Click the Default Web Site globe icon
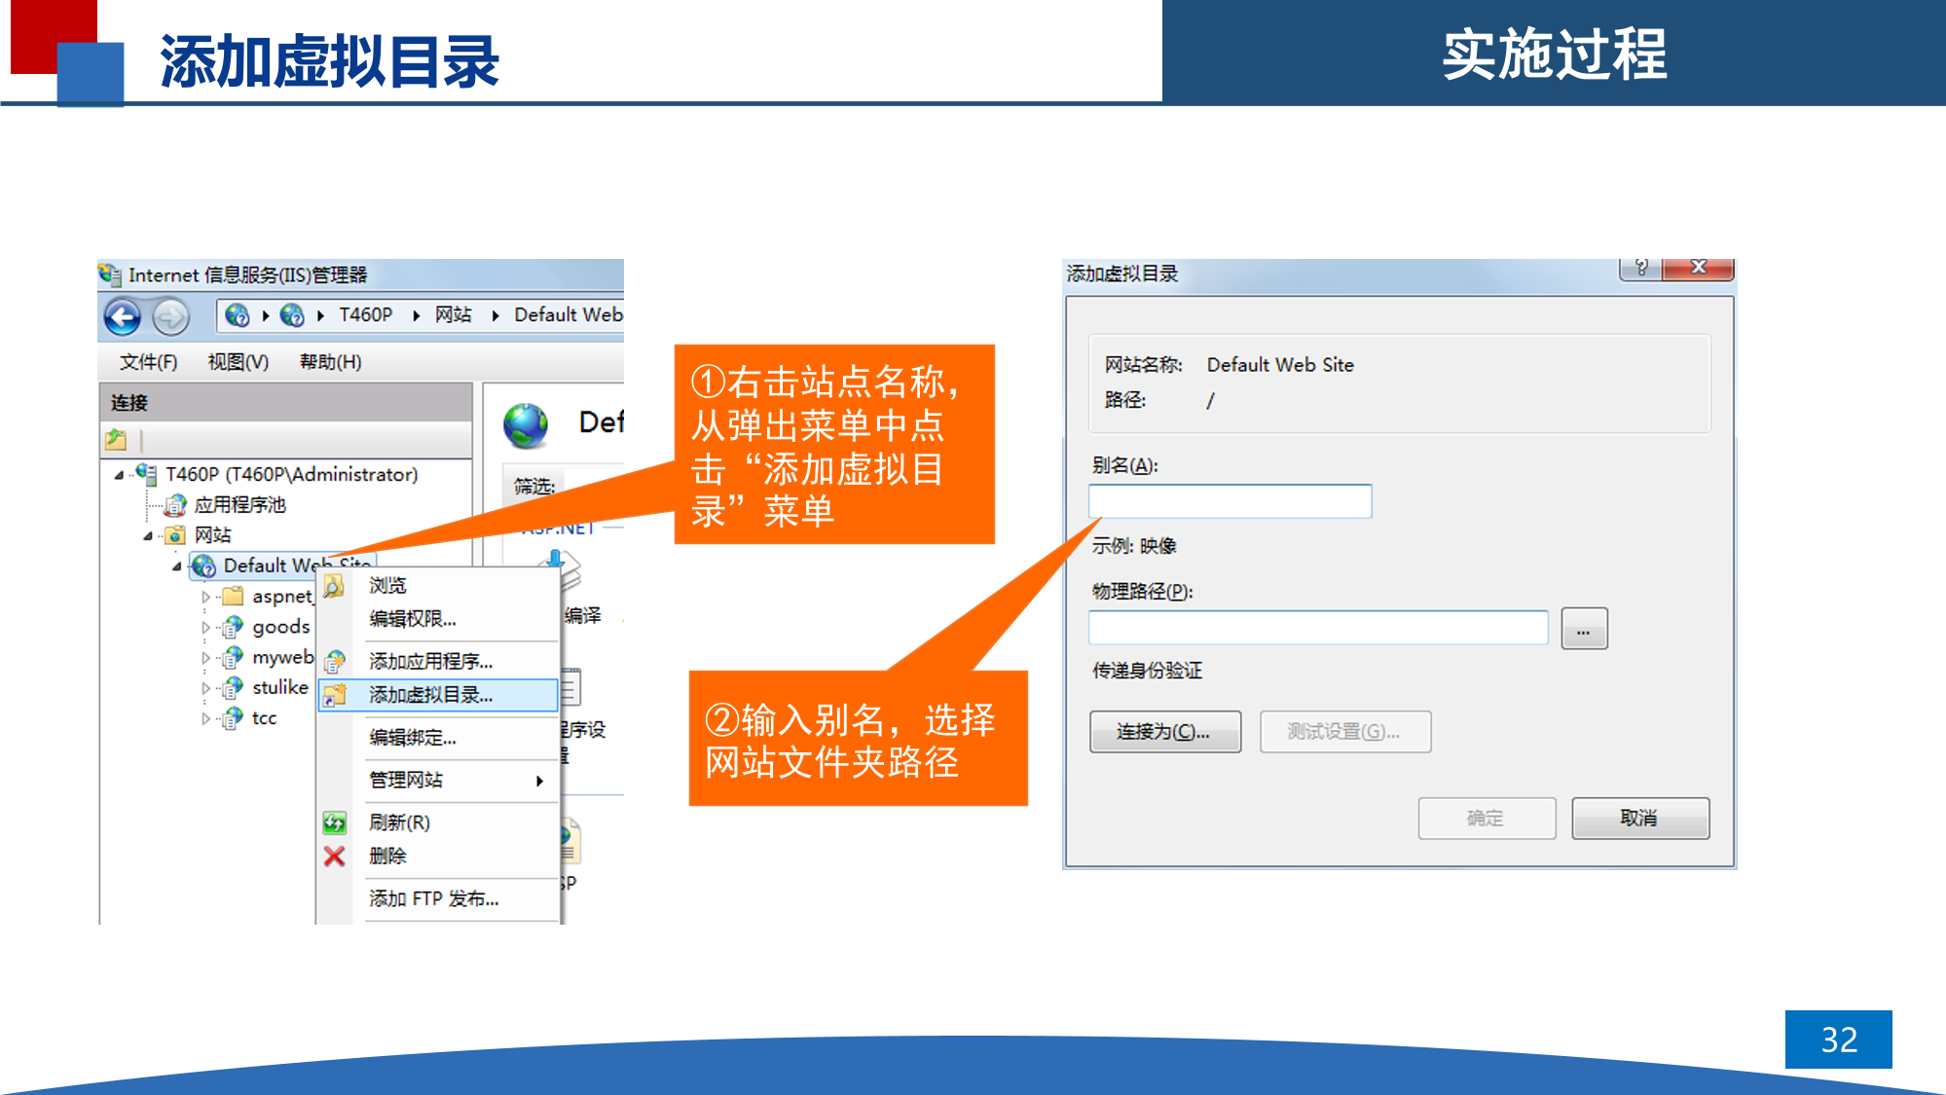 coord(204,566)
